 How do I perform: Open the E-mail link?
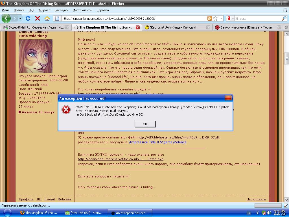(50, 199)
